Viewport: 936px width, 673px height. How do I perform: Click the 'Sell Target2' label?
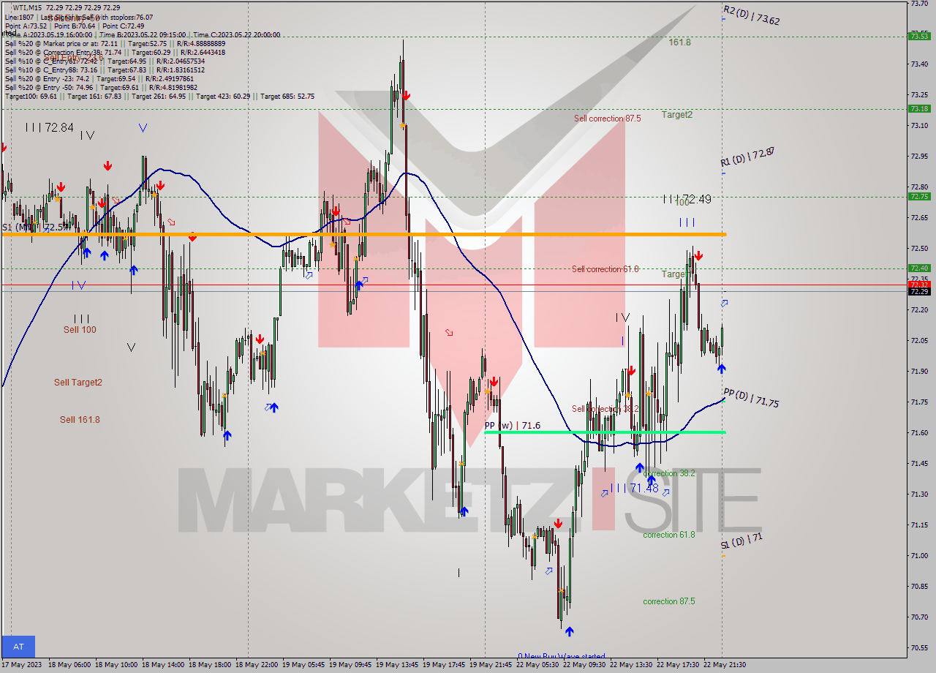pos(78,383)
